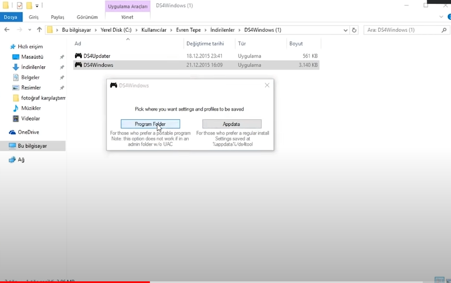Click the Evren Tepe breadcrumb
The width and height of the screenshot is (451, 283).
coord(188,30)
